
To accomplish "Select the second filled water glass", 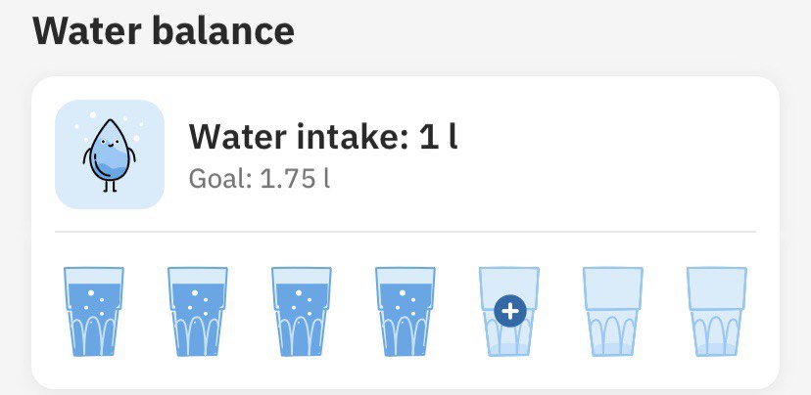I will 198,312.
